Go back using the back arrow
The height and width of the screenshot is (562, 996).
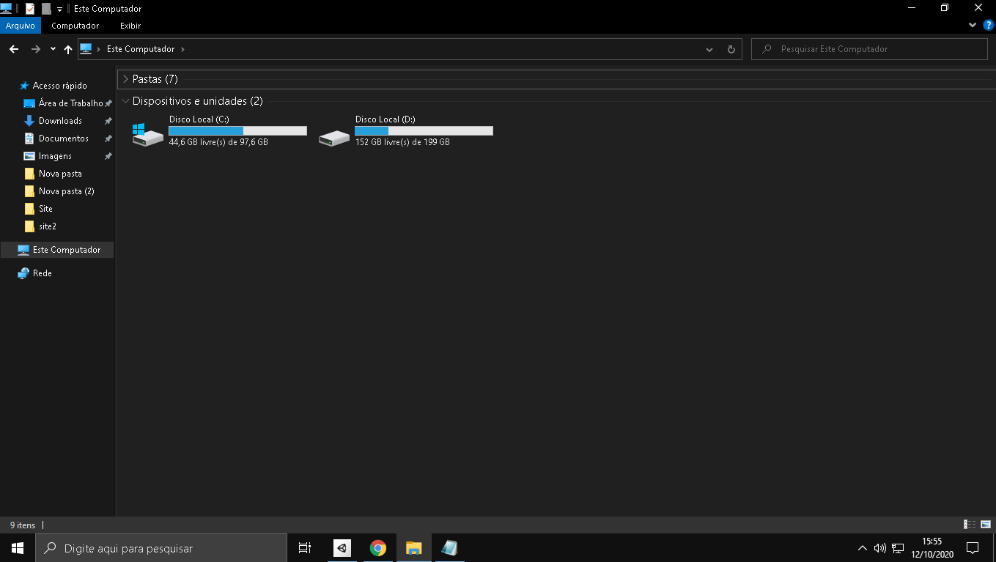(13, 49)
